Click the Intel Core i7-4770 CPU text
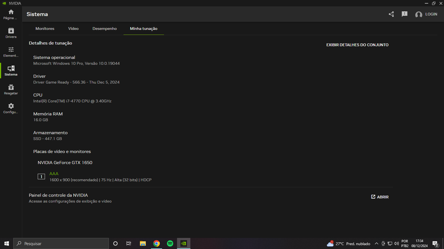The image size is (444, 249). coord(72,101)
